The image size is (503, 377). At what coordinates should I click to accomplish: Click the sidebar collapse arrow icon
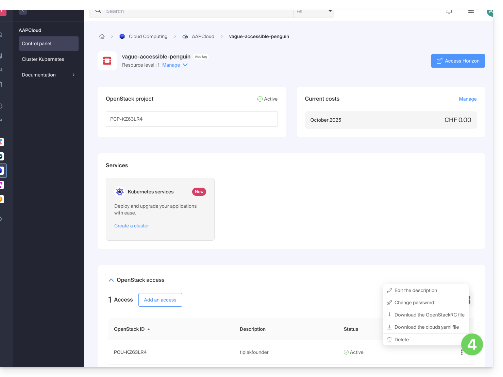coord(23,11)
